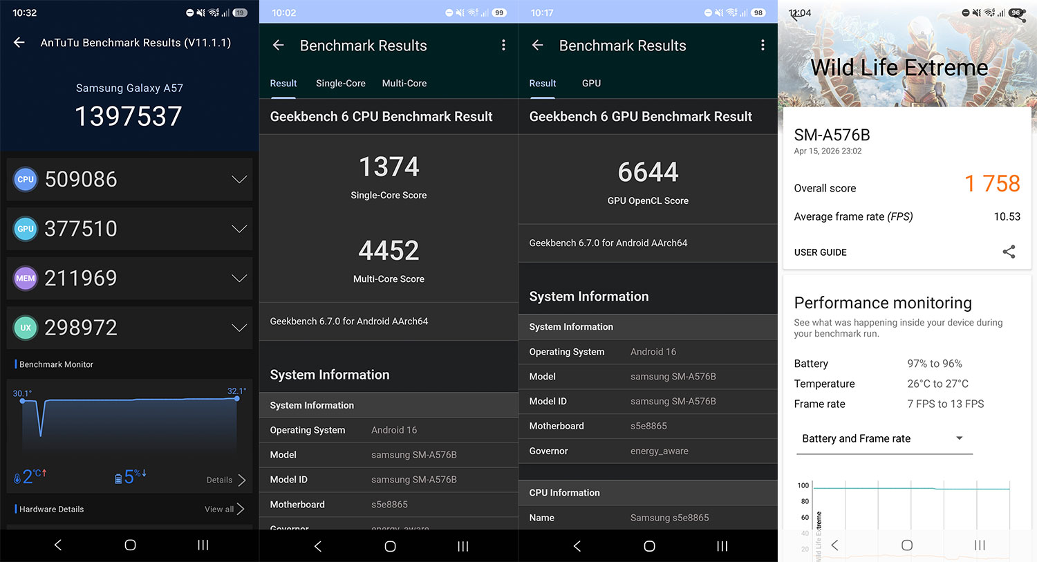Tap Android back button in Geekbench CPU panel
Viewport: 1037px width, 562px height.
click(x=318, y=546)
